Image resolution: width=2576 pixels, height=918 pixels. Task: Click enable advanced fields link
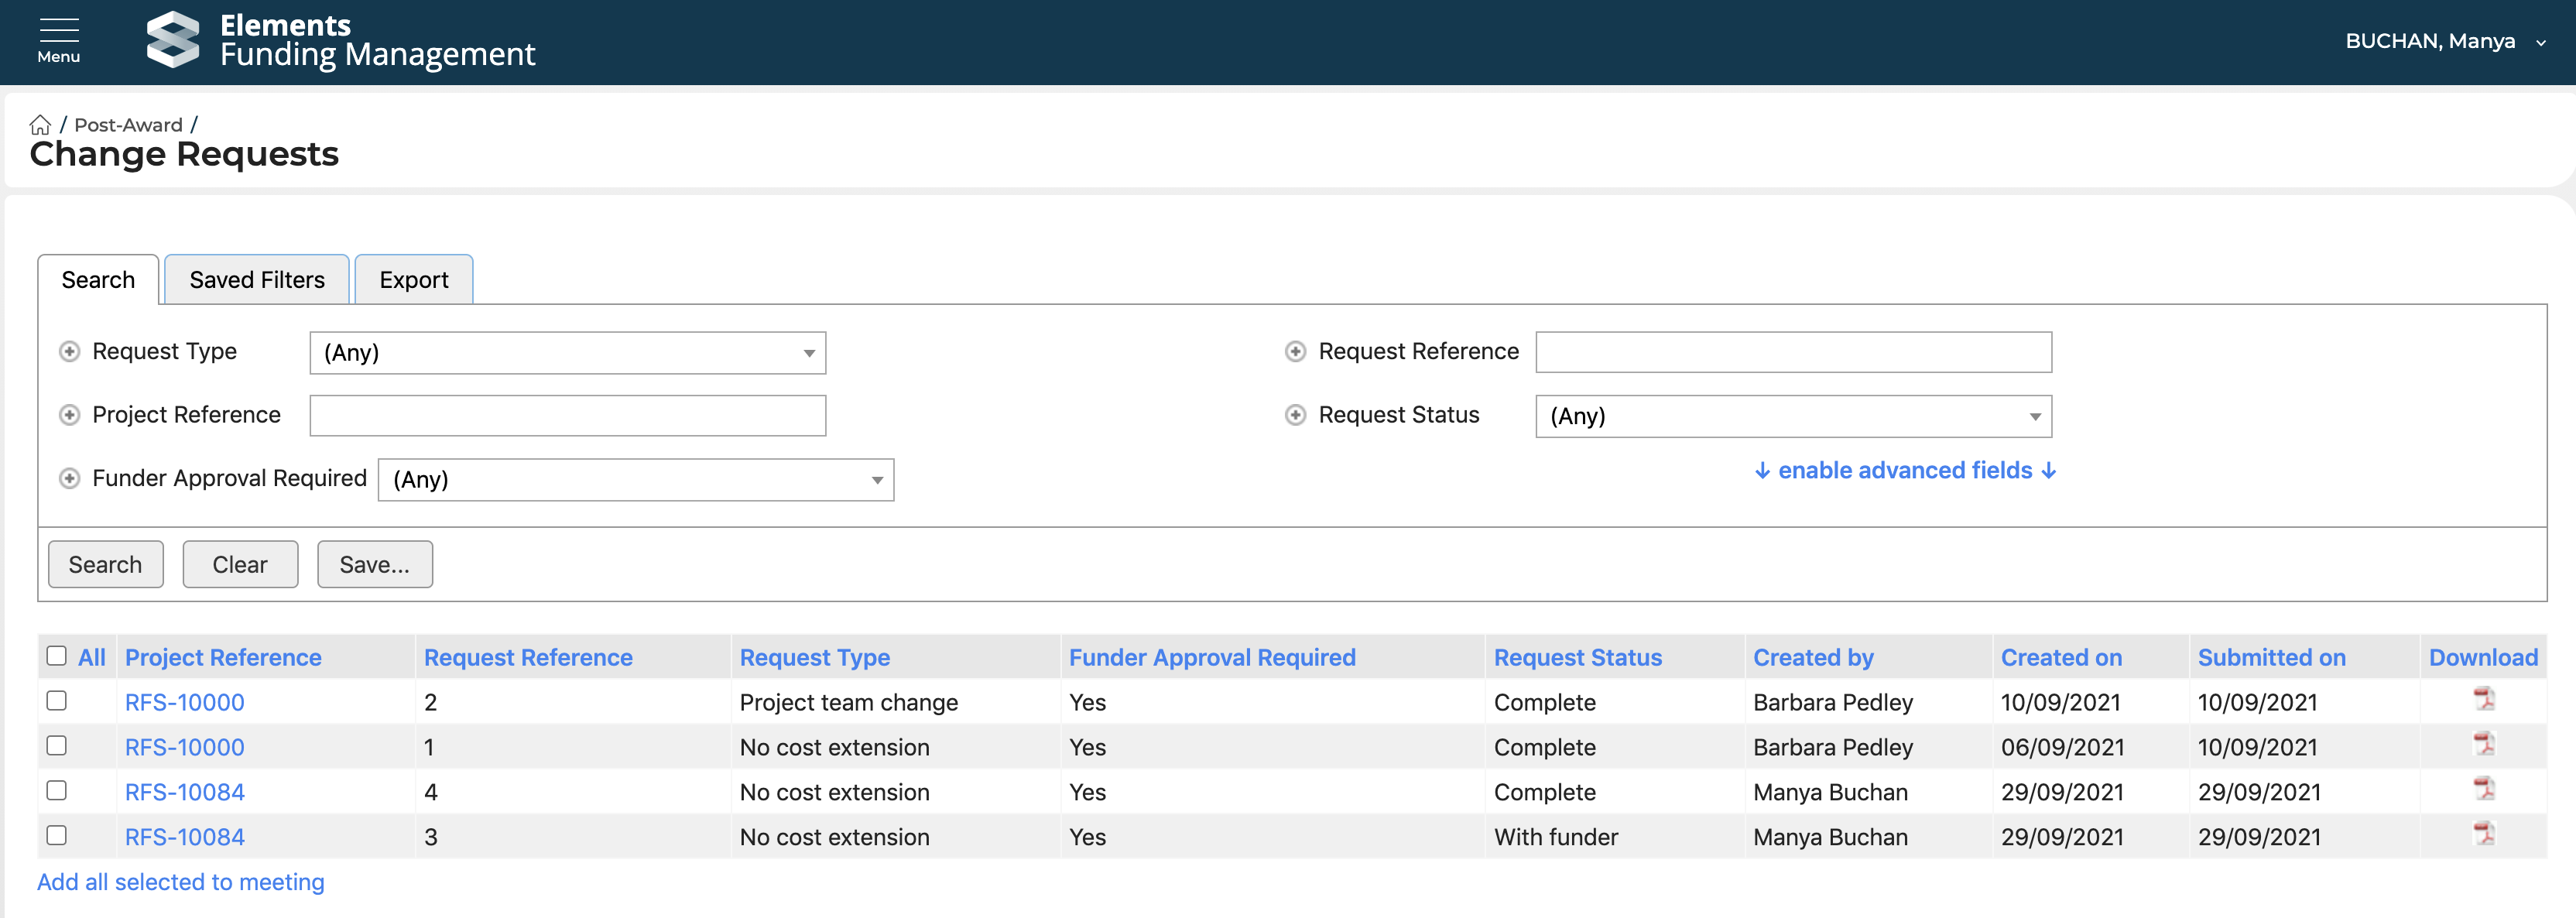pos(1905,471)
